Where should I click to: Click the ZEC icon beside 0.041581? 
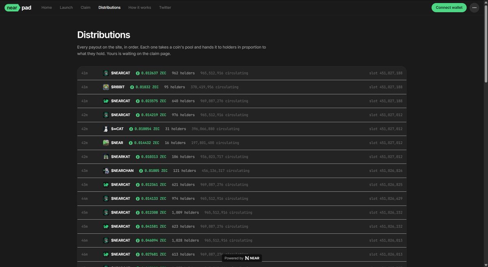click(x=138, y=227)
